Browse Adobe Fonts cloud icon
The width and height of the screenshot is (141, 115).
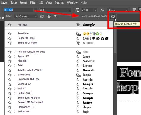pyautogui.click(x=113, y=16)
